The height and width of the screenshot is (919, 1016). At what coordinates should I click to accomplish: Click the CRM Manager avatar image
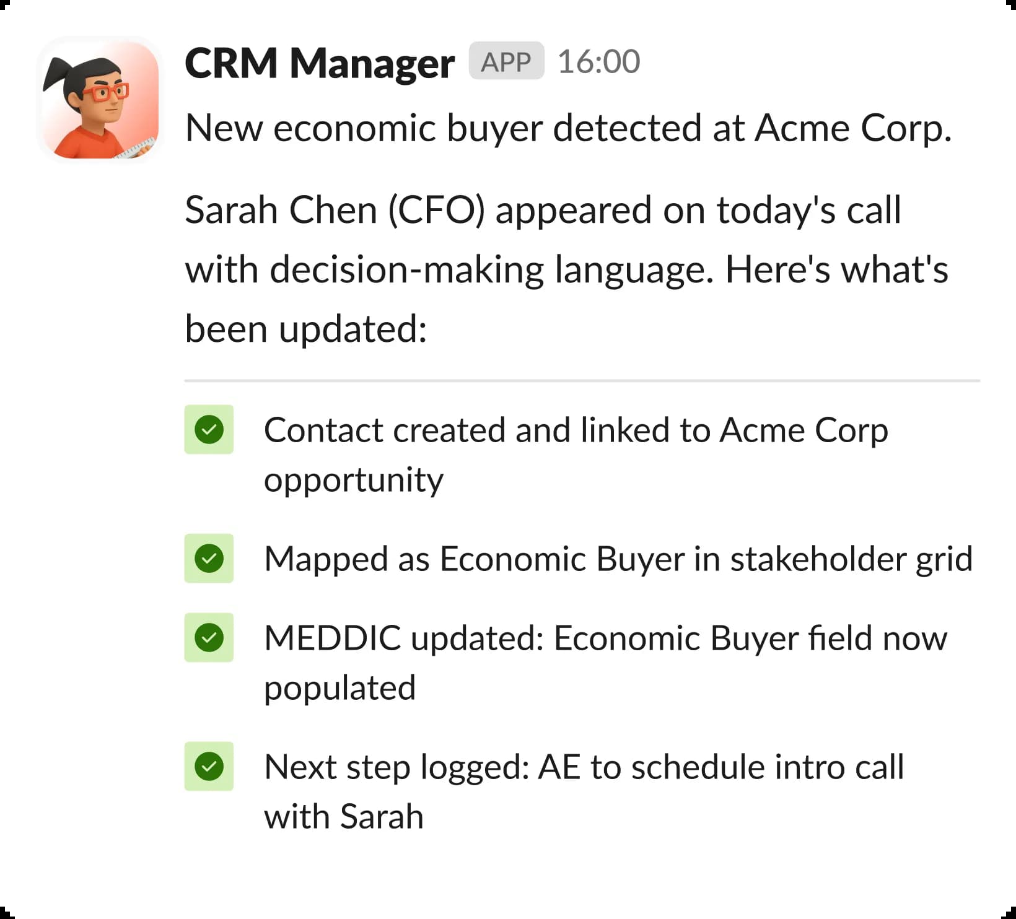click(x=100, y=100)
